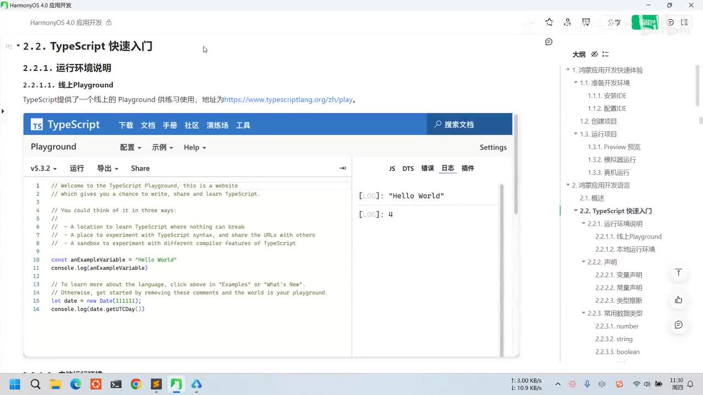
Task: Open the blue triangle app in taskbar
Action: tap(197, 384)
